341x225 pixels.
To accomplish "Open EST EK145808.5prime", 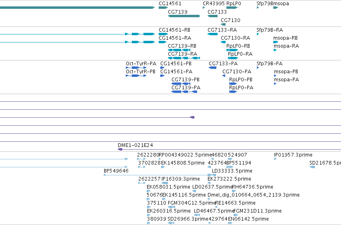I will pos(183,163).
